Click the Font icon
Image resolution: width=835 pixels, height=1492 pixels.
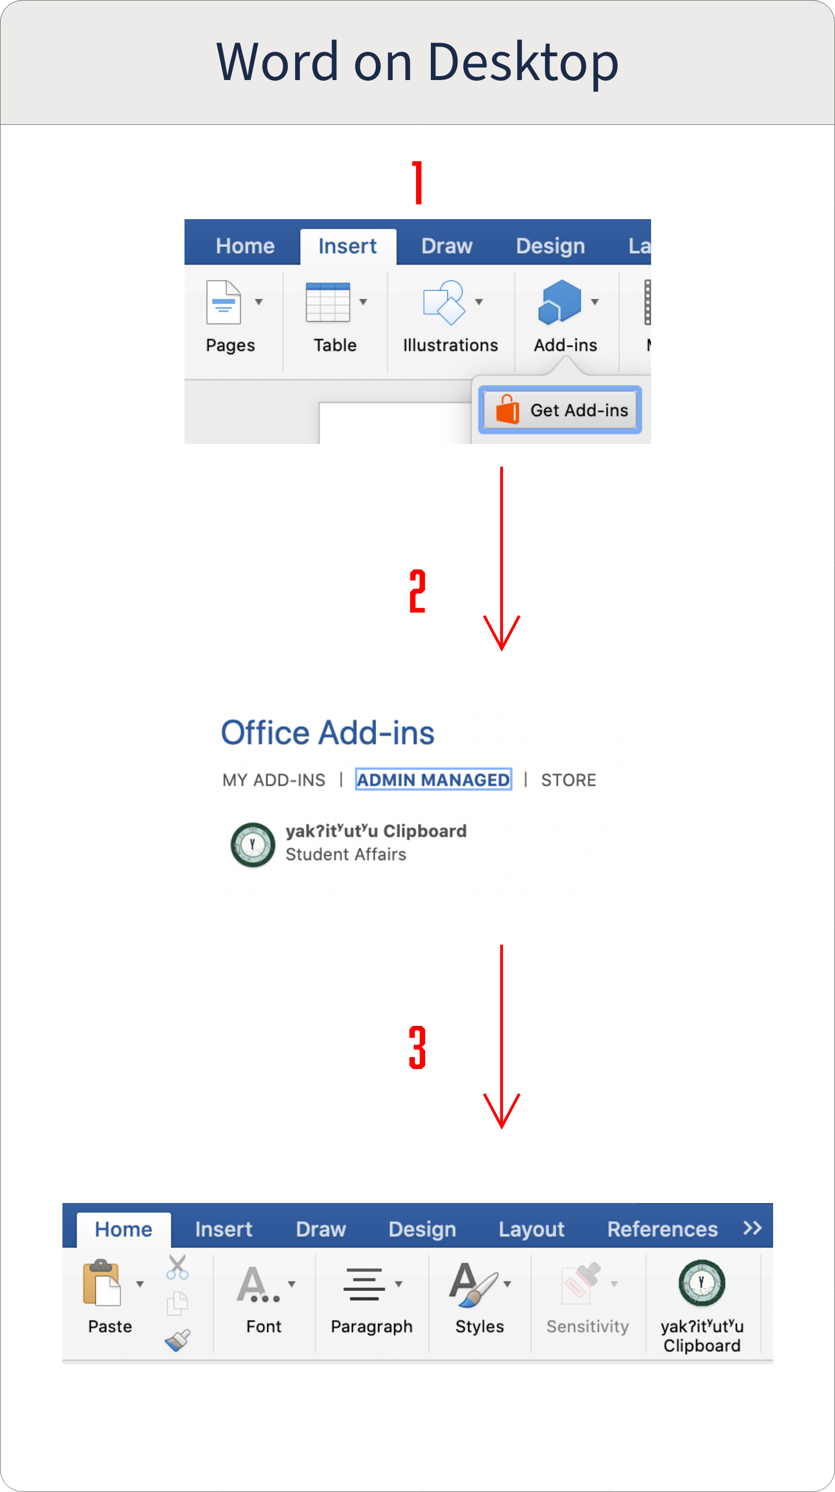258,1284
